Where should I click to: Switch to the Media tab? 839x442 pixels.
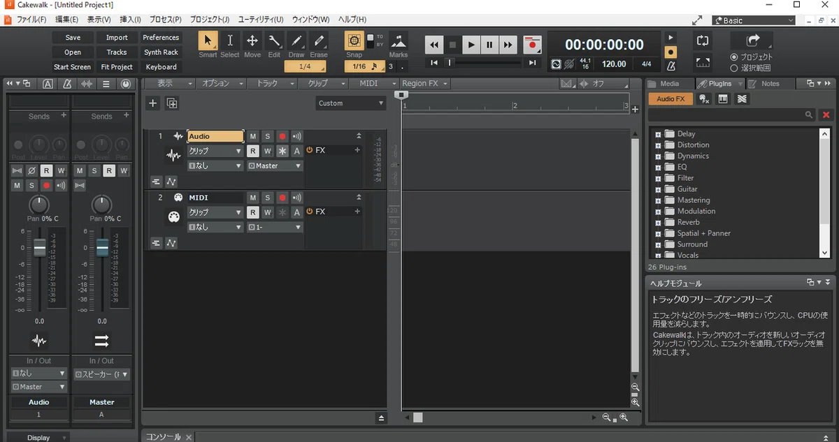pos(669,84)
